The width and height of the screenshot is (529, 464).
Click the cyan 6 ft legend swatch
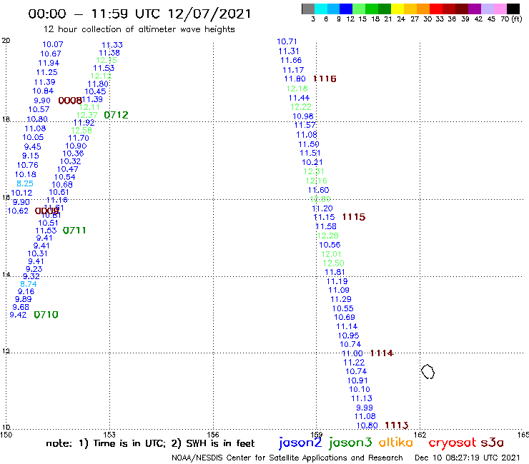tap(321, 9)
